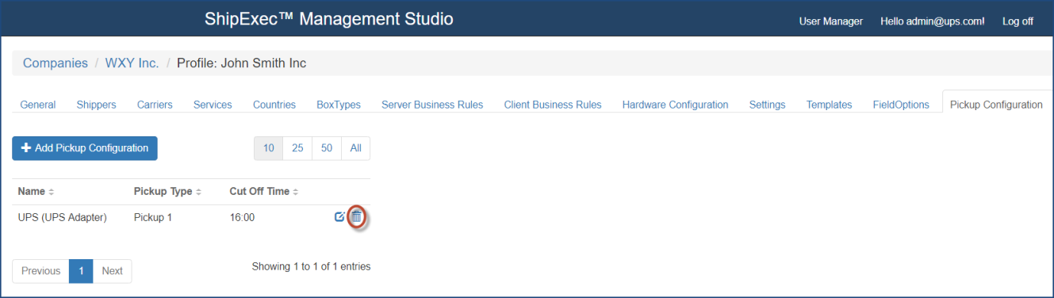Delete the UPS (UPS Adapter) pickup configuration
The height and width of the screenshot is (298, 1054).
click(x=357, y=216)
